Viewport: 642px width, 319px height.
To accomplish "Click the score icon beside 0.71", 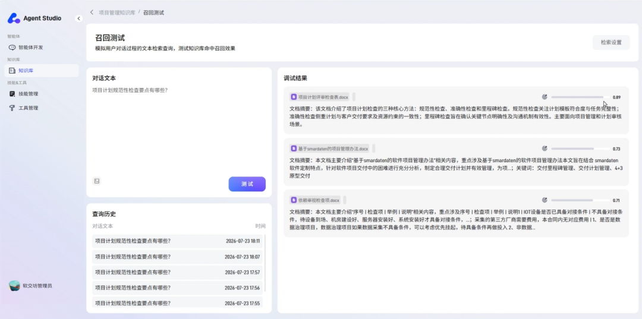I will click(545, 200).
